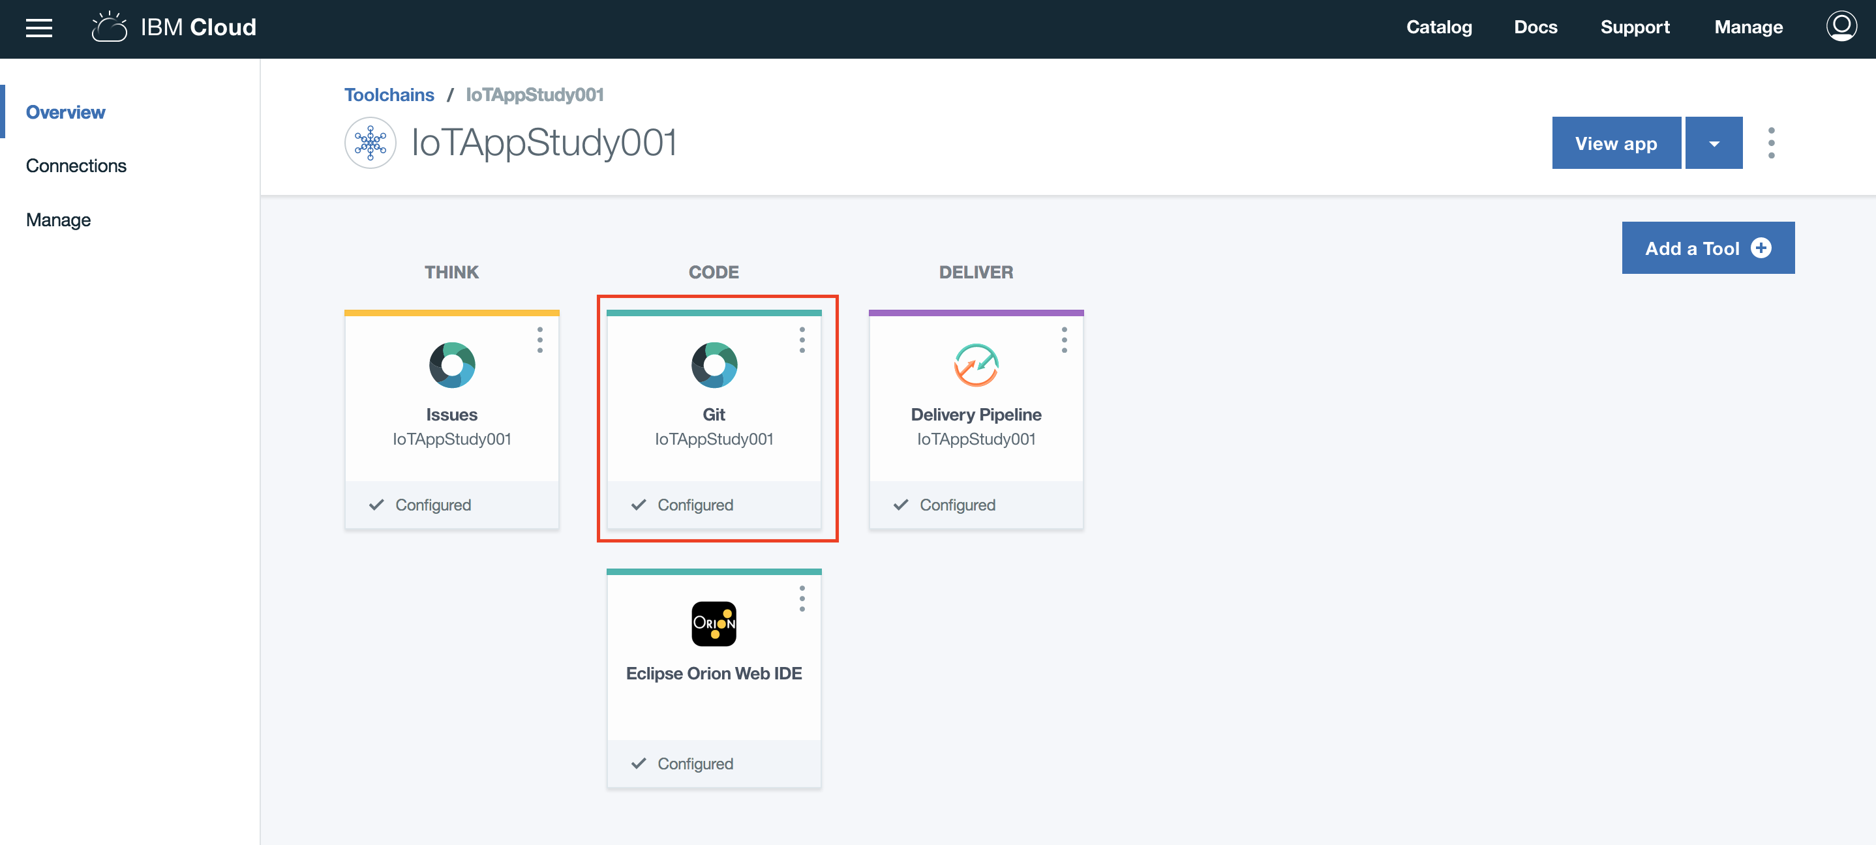Open the Eclipse Orion card options menu
Viewport: 1876px width, 845px height.
(x=802, y=599)
